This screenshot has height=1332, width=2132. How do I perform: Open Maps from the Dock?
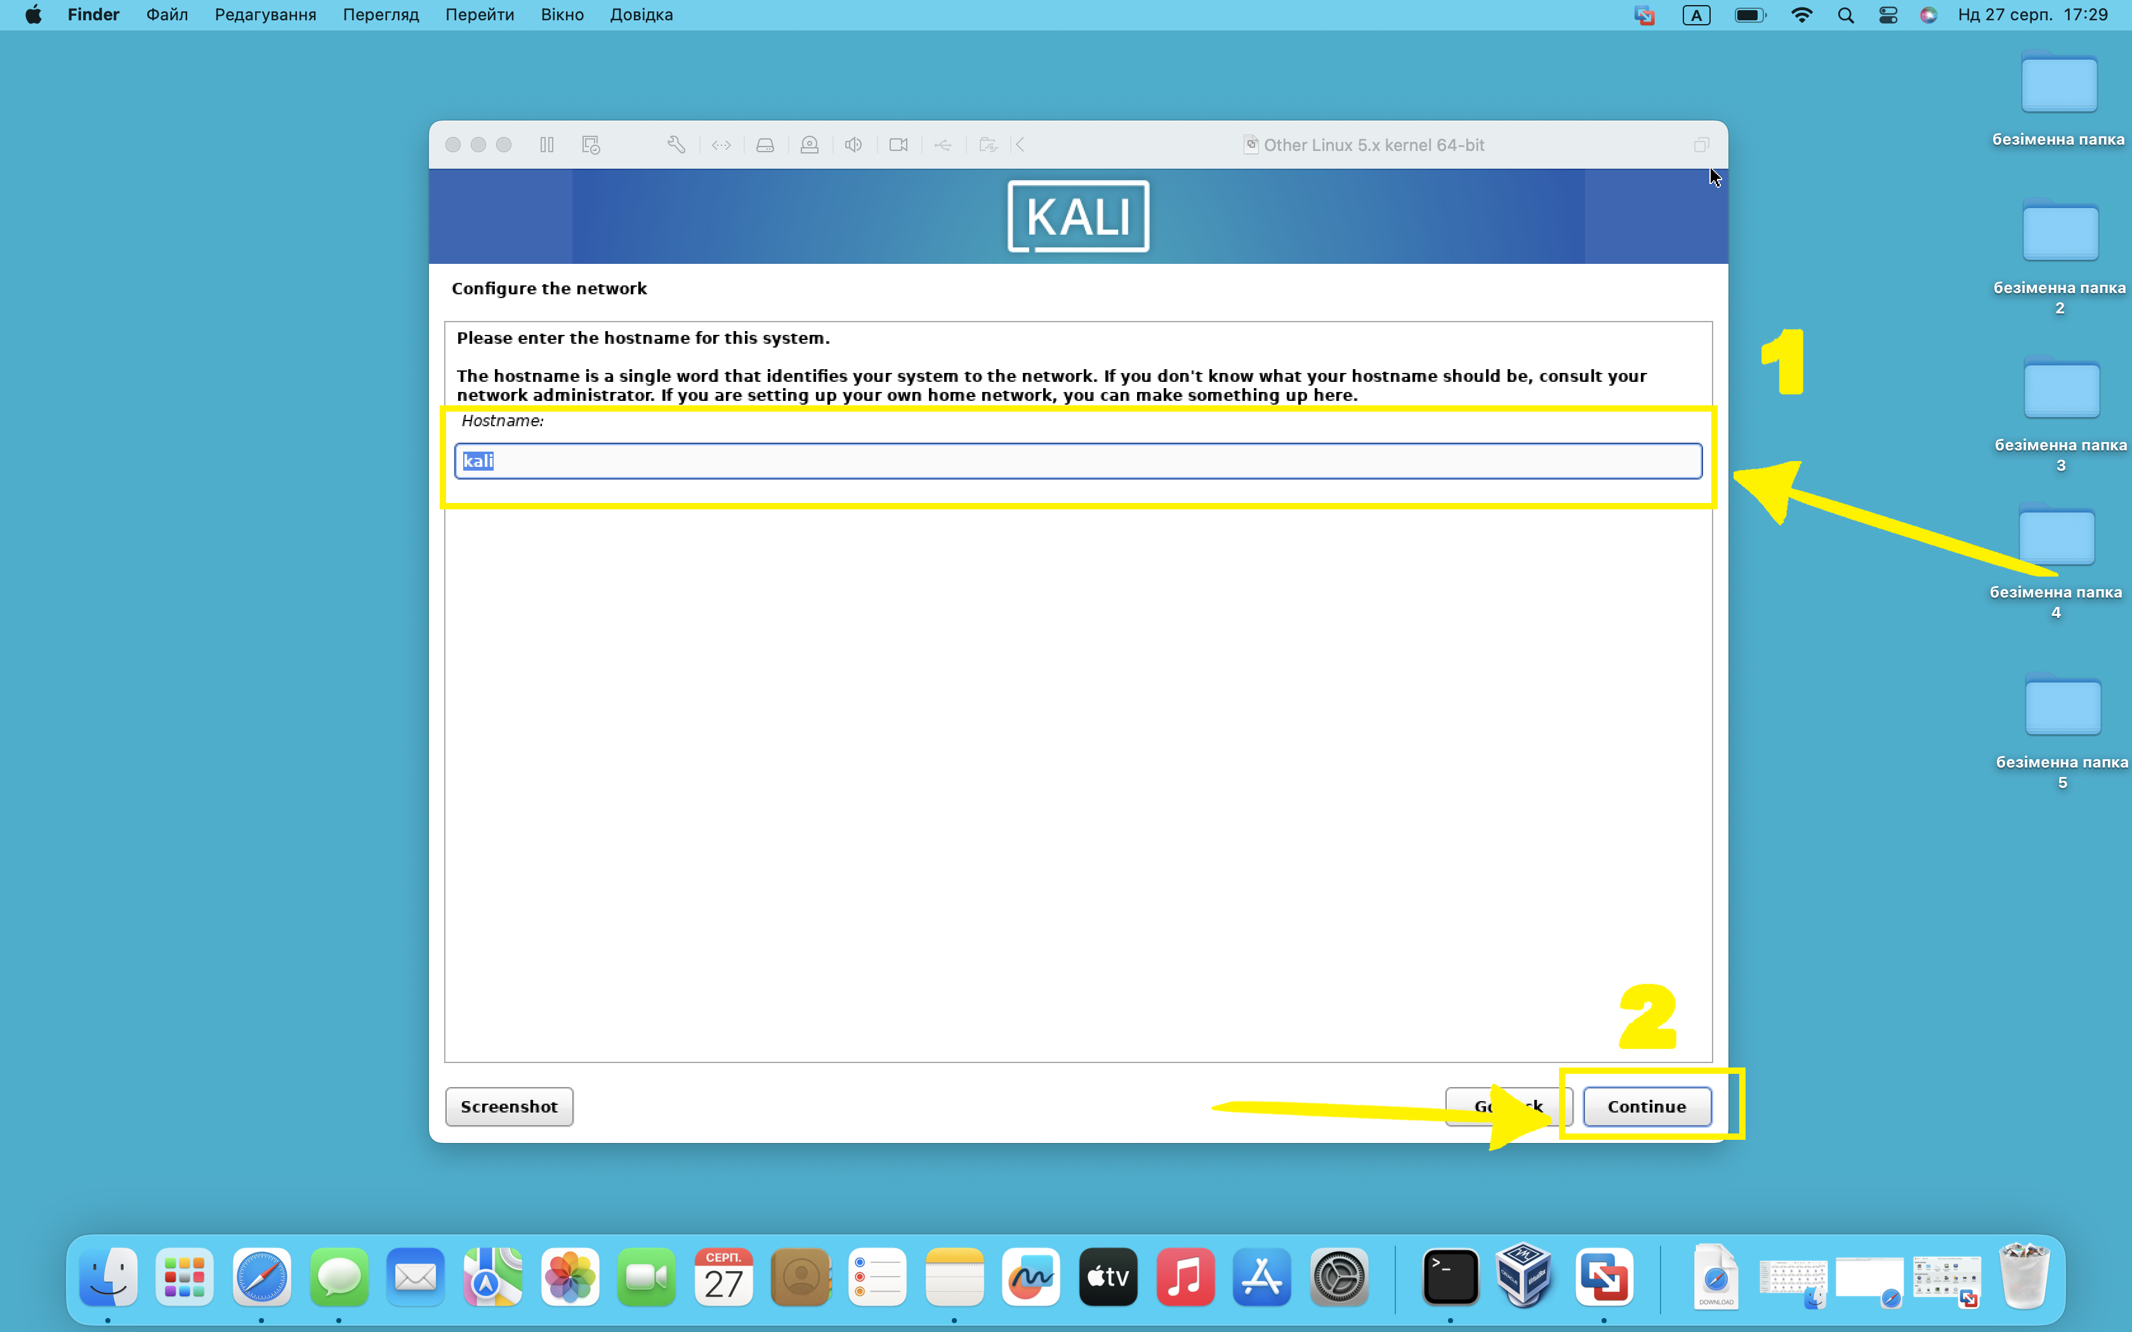coord(492,1276)
